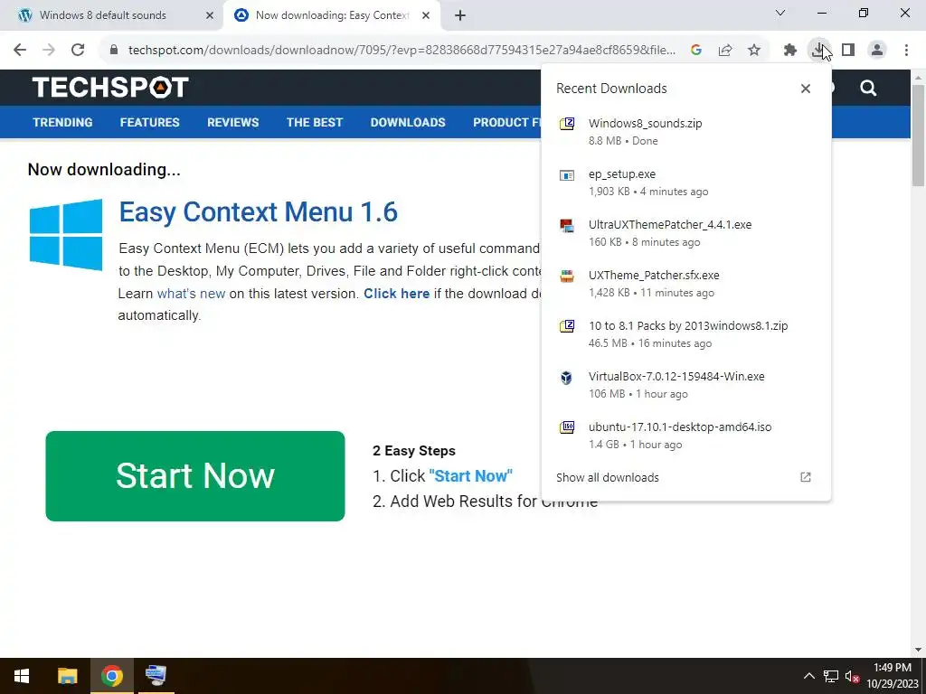
Task: Click the address bar URL
Action: point(402,51)
